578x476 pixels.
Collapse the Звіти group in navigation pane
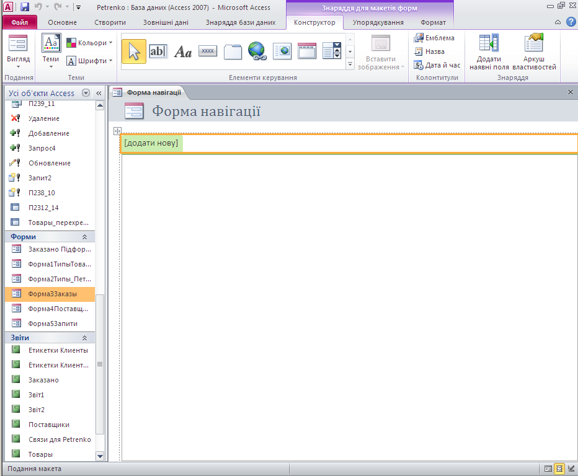coord(84,338)
